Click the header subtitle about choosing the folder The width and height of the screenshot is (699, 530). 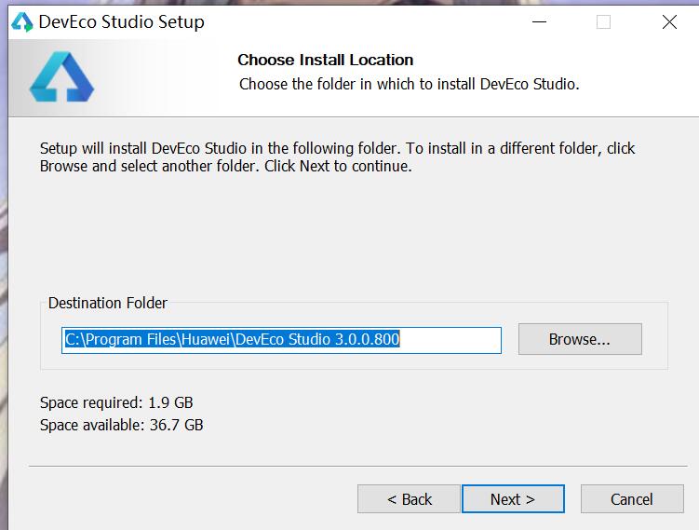[409, 84]
